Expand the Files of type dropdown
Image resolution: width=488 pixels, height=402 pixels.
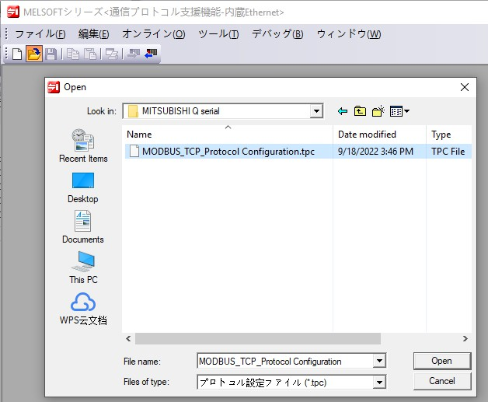pos(379,382)
